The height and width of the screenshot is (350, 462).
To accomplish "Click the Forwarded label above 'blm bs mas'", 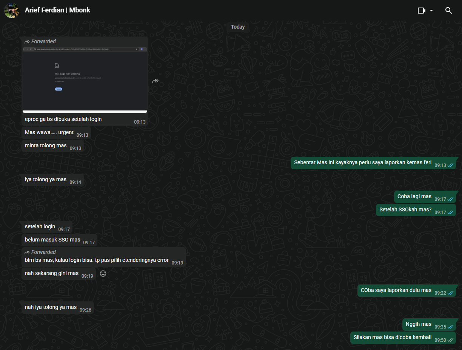I will click(x=40, y=252).
